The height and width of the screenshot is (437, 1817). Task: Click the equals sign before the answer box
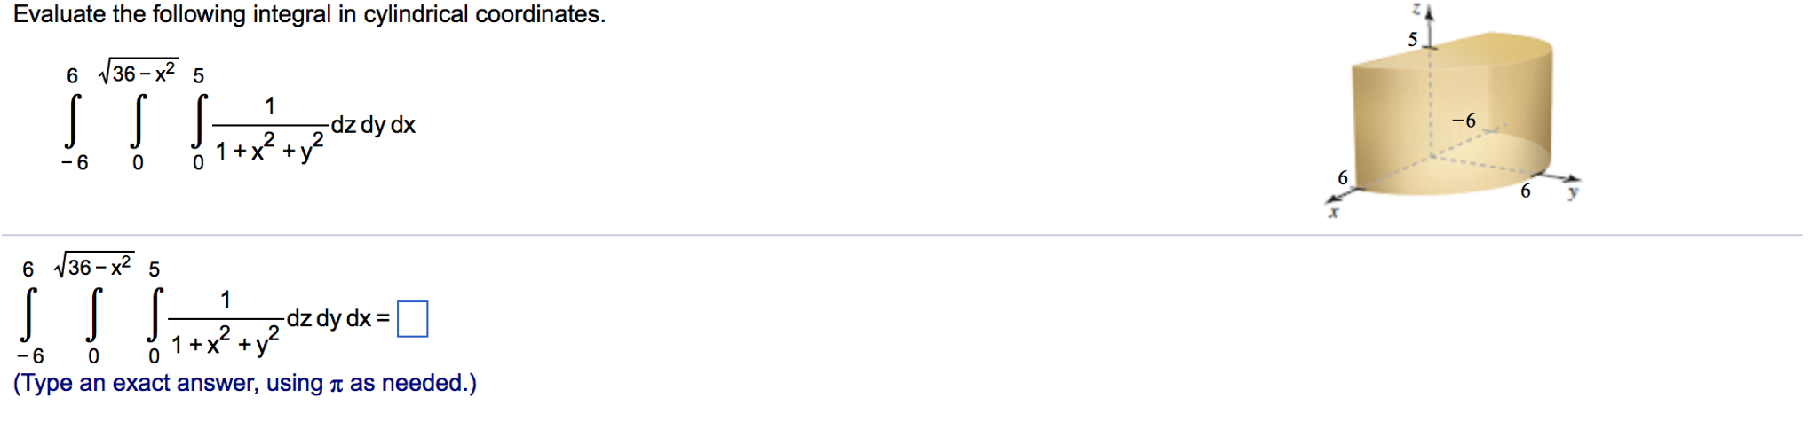[x=383, y=318]
